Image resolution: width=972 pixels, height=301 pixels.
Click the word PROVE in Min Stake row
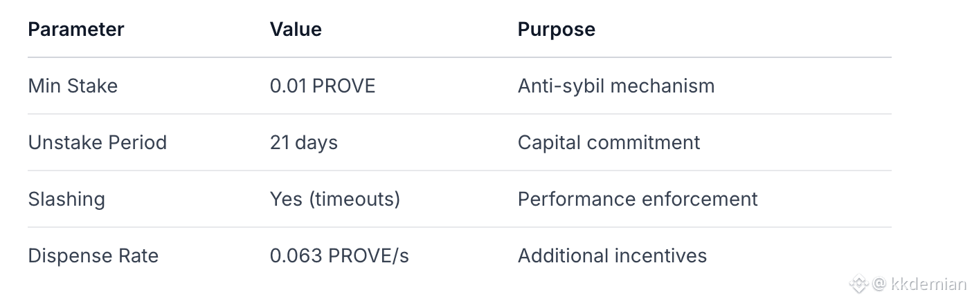tap(344, 86)
